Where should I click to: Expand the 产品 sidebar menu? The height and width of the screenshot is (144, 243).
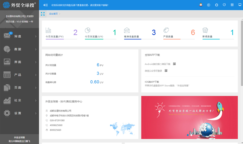pyautogui.click(x=19, y=75)
